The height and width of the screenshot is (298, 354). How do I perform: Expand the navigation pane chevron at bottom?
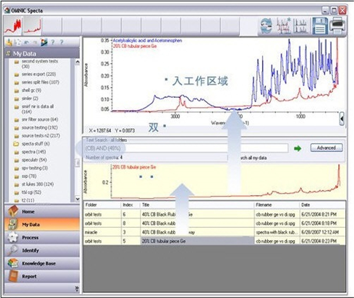point(76,287)
